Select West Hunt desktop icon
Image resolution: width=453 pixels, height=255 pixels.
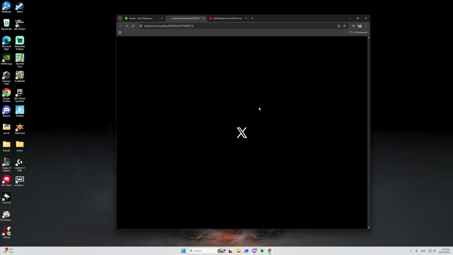tap(20, 129)
